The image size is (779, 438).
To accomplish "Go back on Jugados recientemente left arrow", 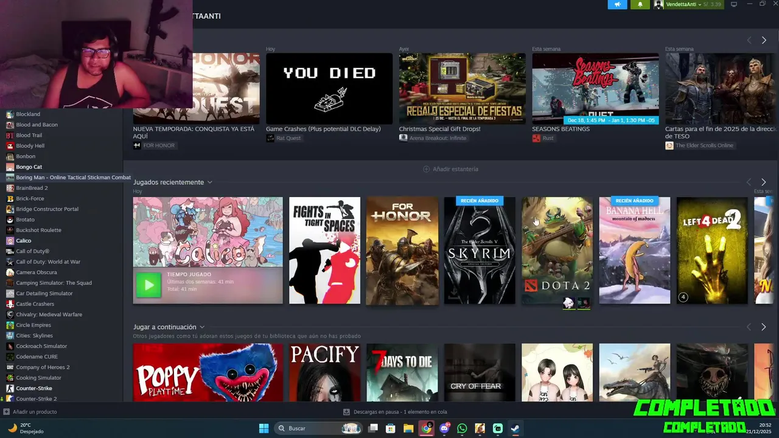I will [x=749, y=182].
